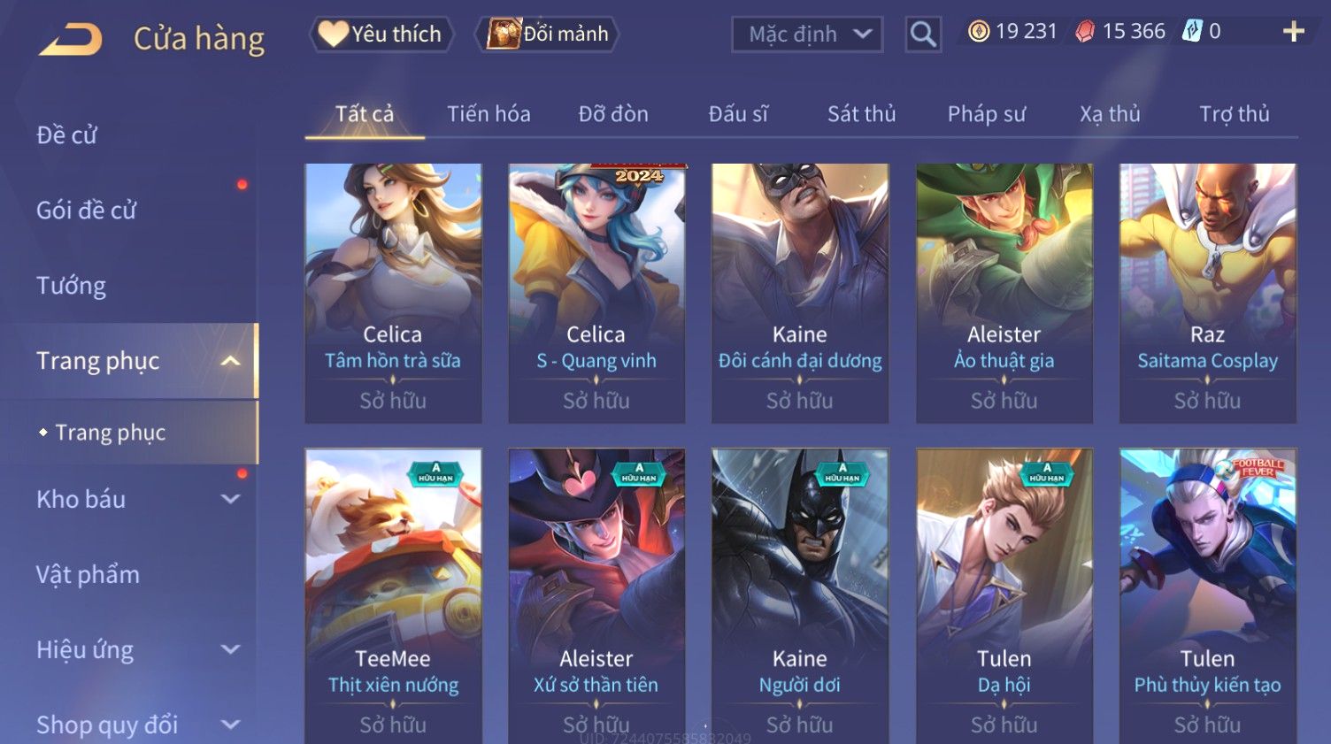Switch to the Sát thủ tab

point(862,114)
